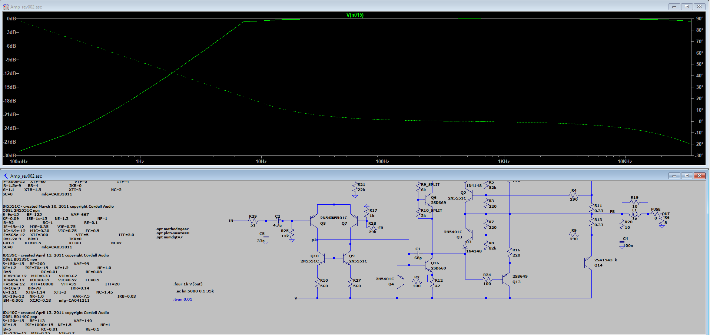Close the schematic window with red X
This screenshot has width=710, height=335.
[x=699, y=176]
